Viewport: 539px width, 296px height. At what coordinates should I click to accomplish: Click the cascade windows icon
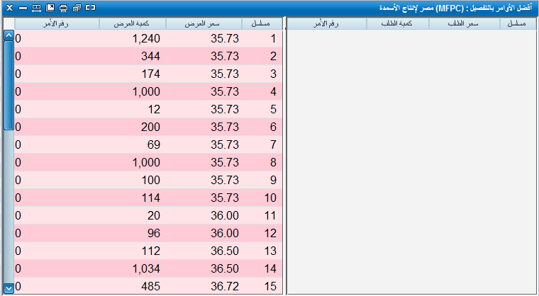(77, 7)
